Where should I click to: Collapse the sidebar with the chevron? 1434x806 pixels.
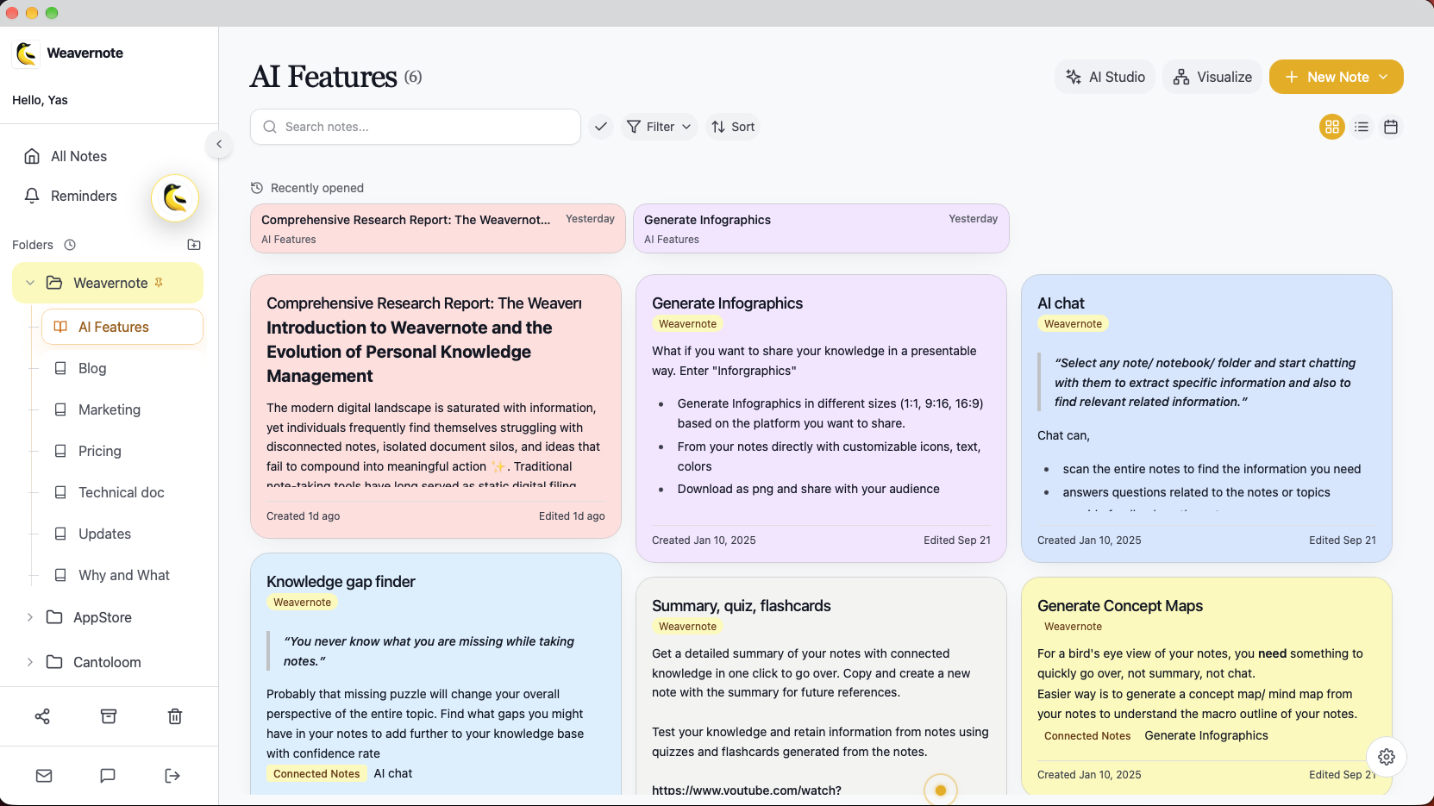pyautogui.click(x=219, y=144)
